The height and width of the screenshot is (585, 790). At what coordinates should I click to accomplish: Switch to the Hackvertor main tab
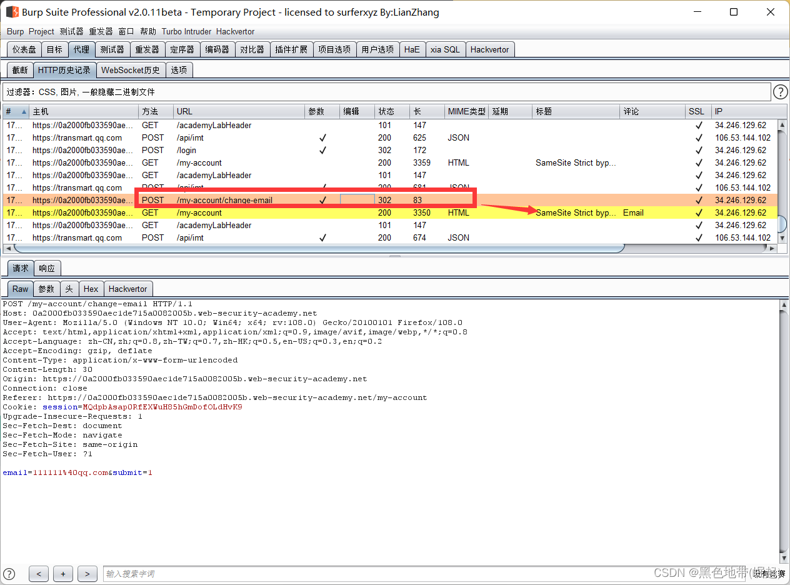[489, 49]
